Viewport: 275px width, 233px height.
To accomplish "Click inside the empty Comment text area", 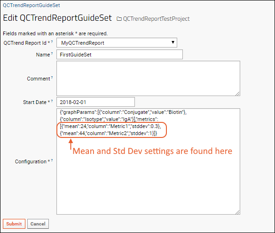I will [x=148, y=78].
